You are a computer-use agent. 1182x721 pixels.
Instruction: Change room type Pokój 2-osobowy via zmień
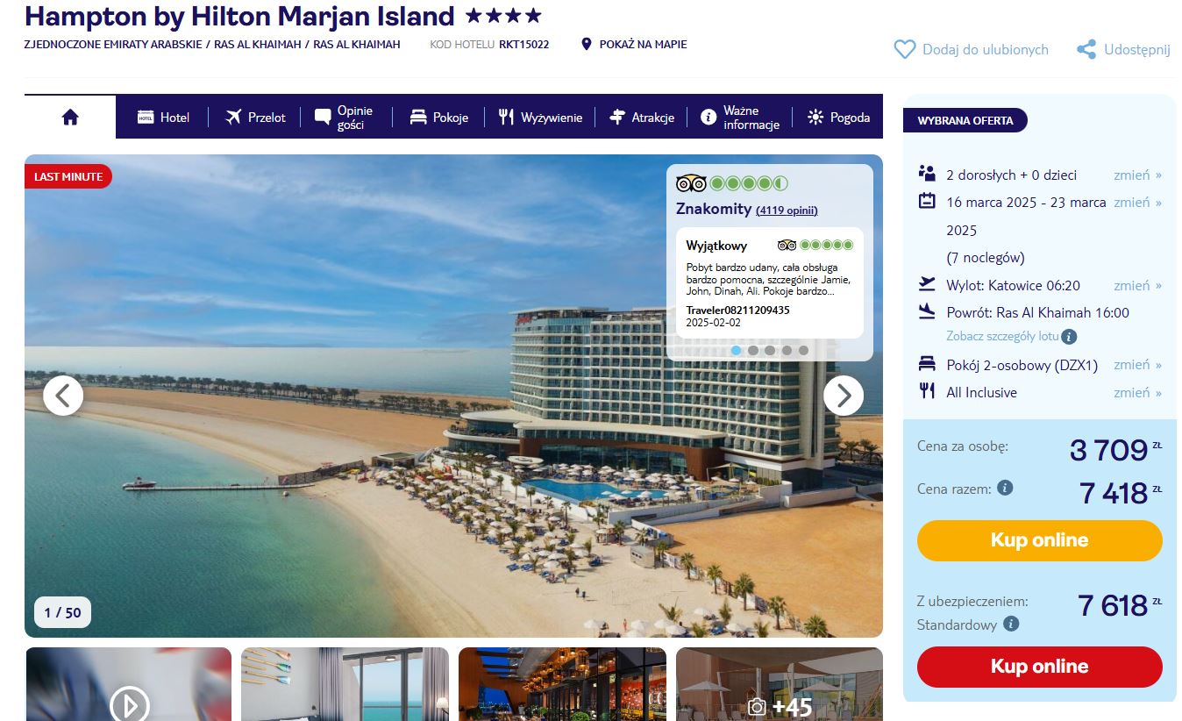pos(1137,365)
